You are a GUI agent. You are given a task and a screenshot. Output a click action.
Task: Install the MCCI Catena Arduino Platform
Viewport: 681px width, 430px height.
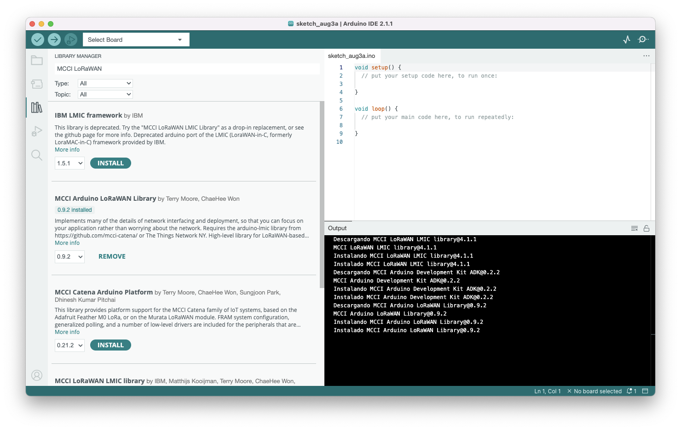pyautogui.click(x=110, y=345)
